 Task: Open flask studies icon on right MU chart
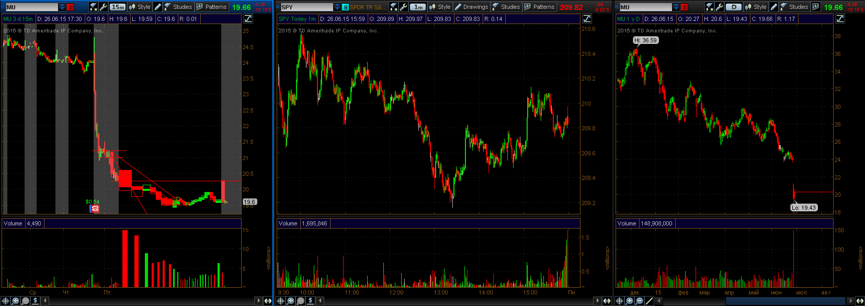(x=710, y=7)
